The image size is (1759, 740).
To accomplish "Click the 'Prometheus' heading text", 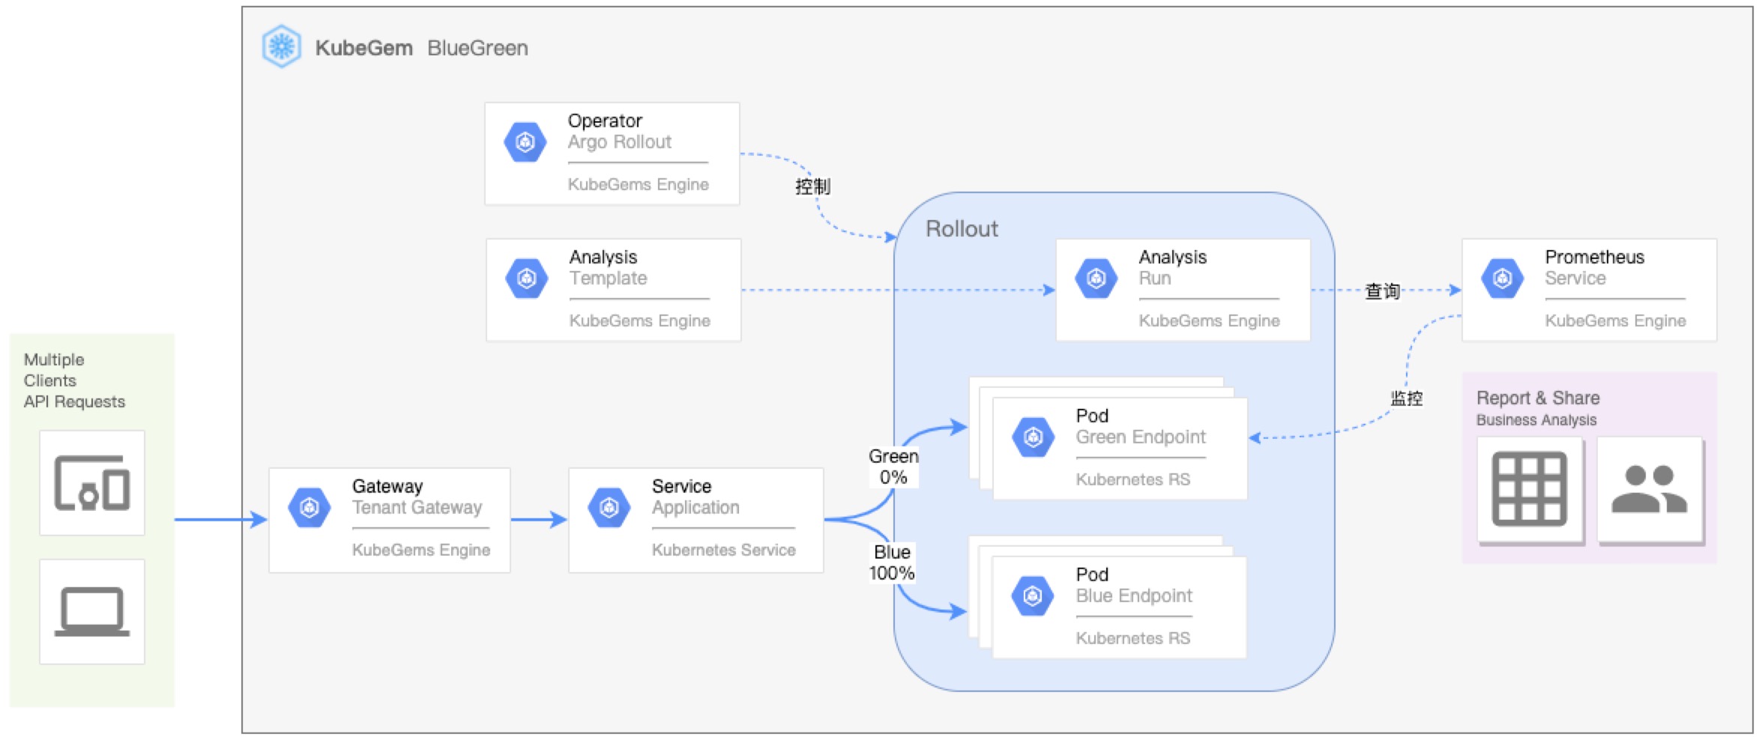I will 1594,257.
